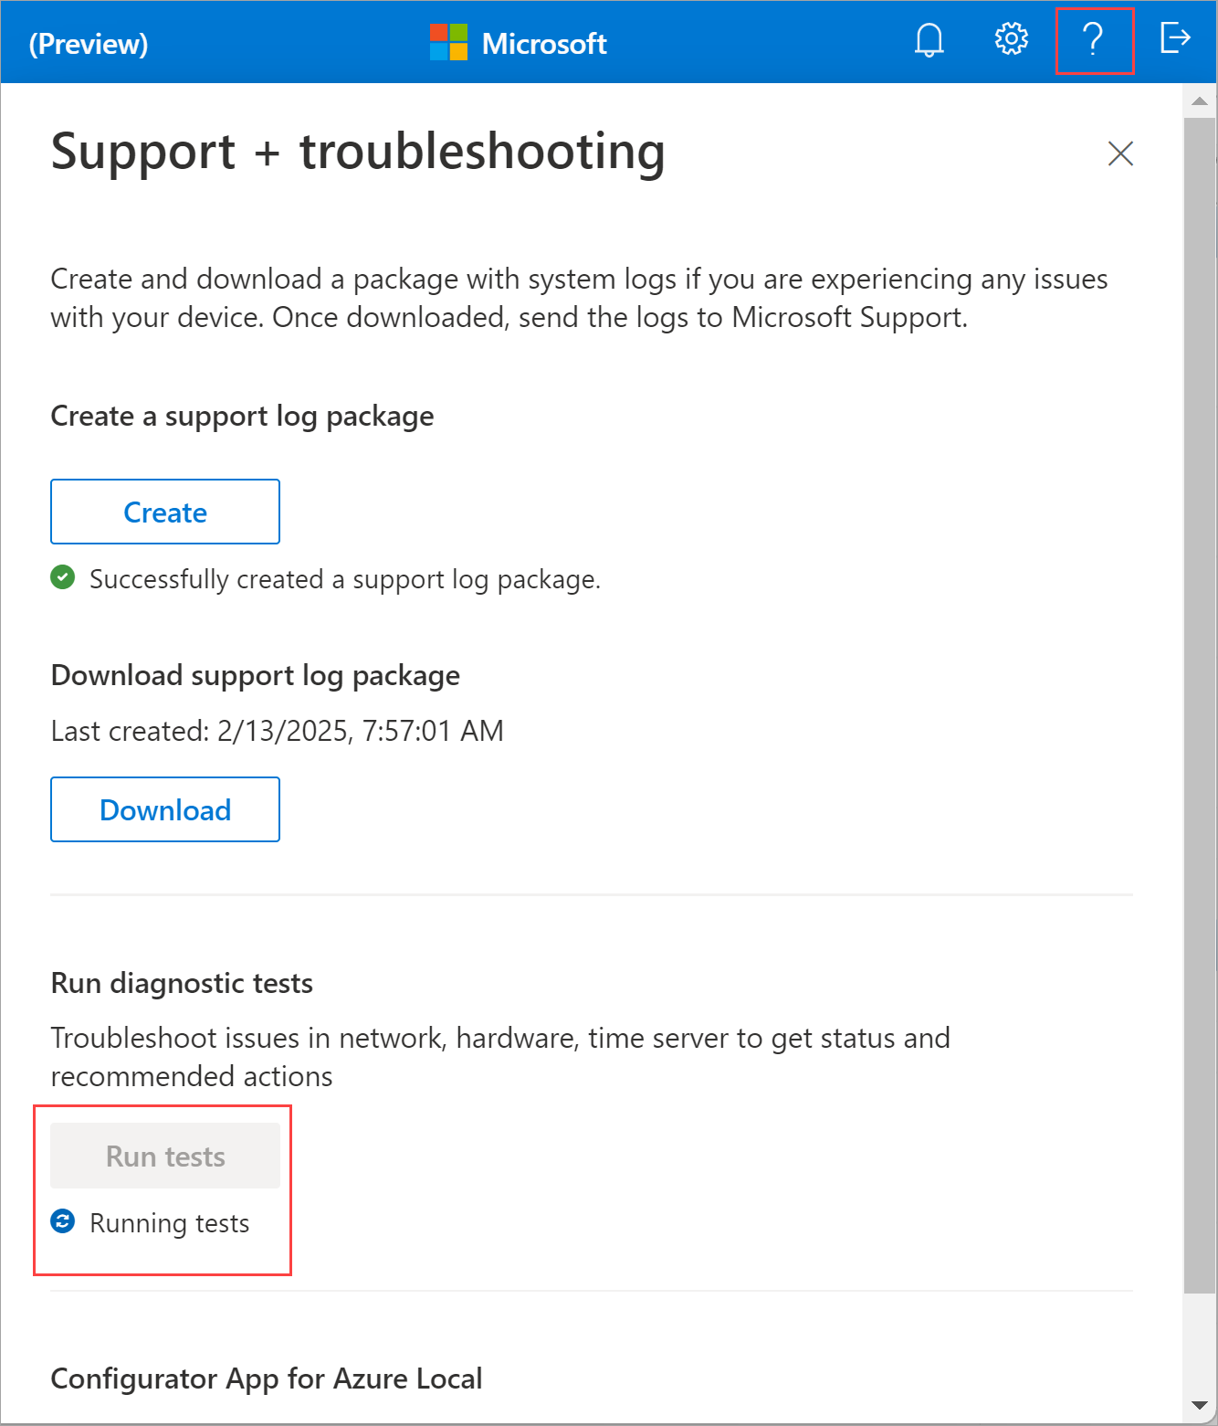Open the settings gear menu
Image resolution: width=1218 pixels, height=1426 pixels.
click(x=1011, y=39)
